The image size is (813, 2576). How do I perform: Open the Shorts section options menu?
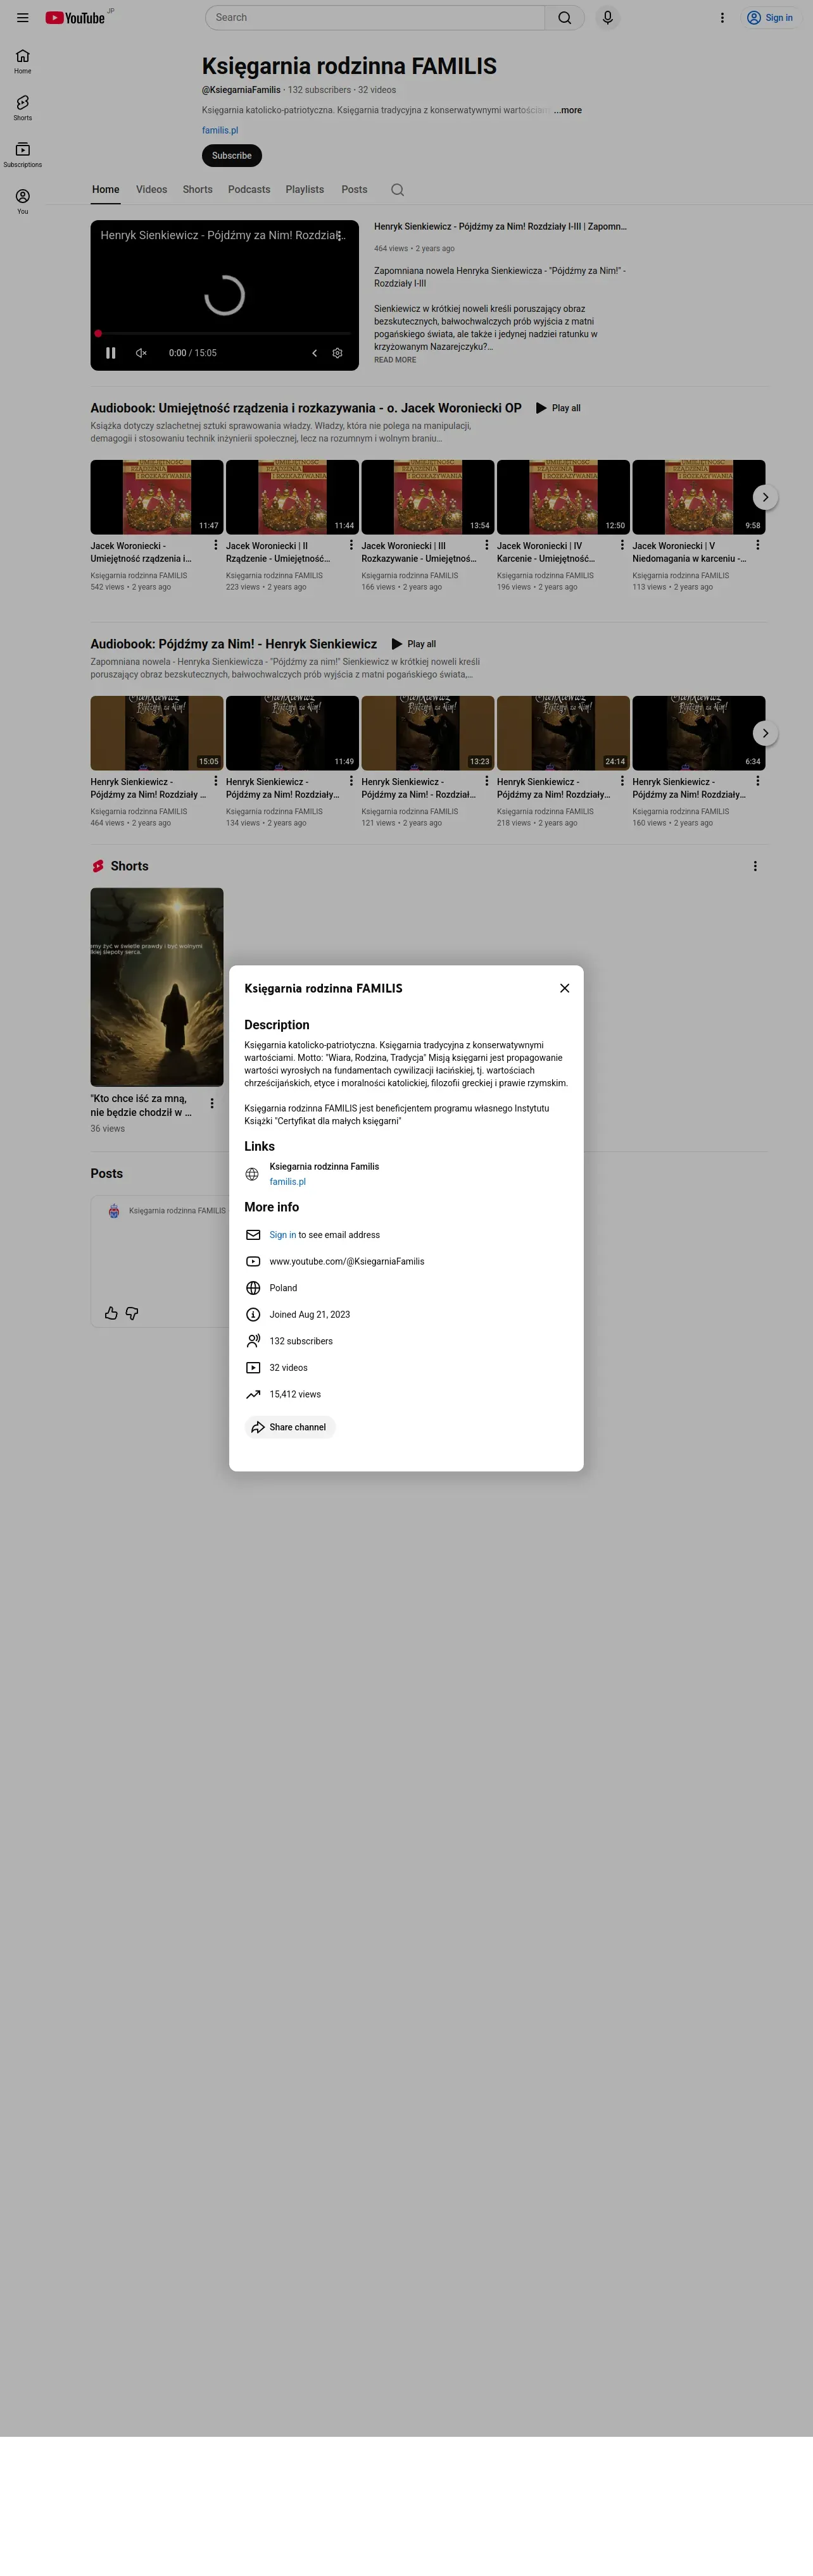pyautogui.click(x=755, y=866)
